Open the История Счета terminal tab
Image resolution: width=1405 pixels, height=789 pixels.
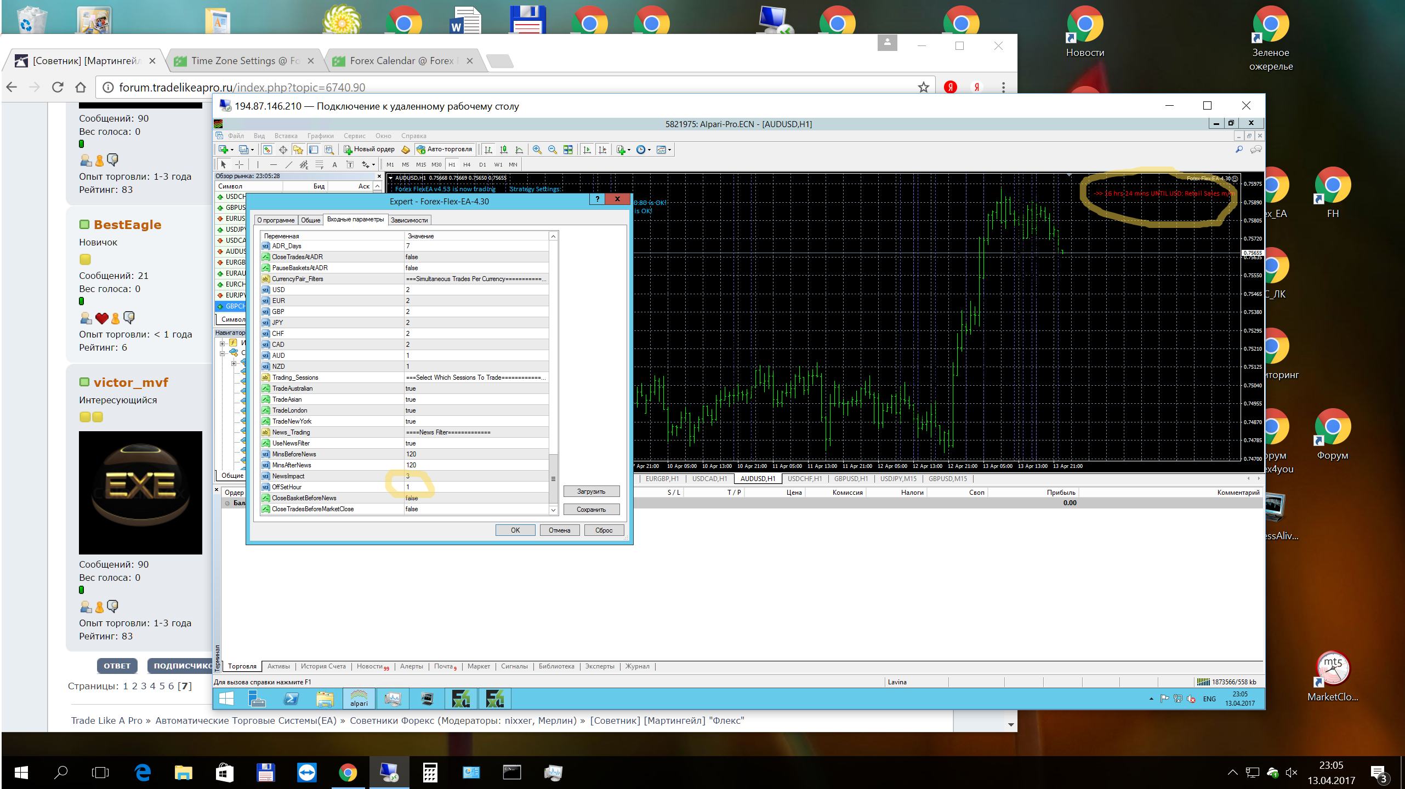coord(323,666)
